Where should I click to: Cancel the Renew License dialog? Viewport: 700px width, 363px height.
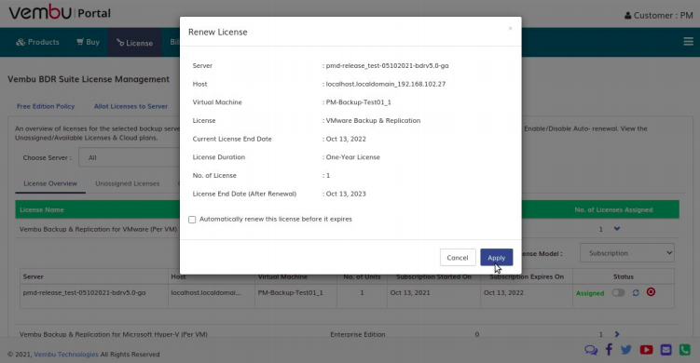point(458,257)
